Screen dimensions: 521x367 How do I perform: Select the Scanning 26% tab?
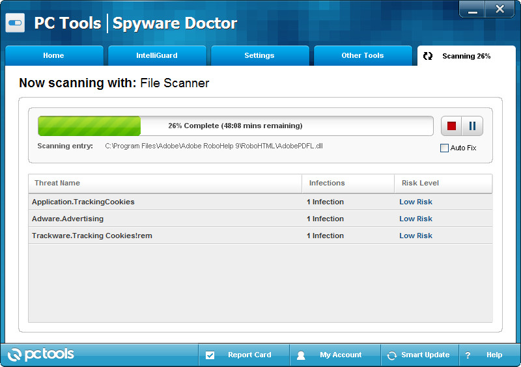click(x=466, y=56)
